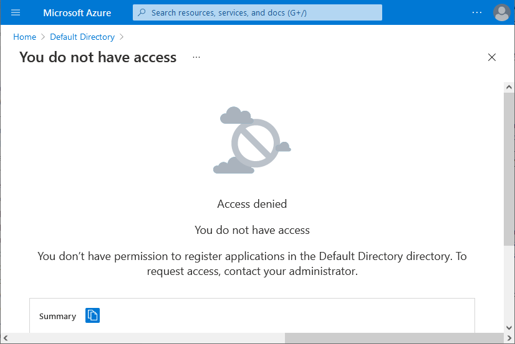Focus the Search resources, services, and docs box

(x=257, y=12)
